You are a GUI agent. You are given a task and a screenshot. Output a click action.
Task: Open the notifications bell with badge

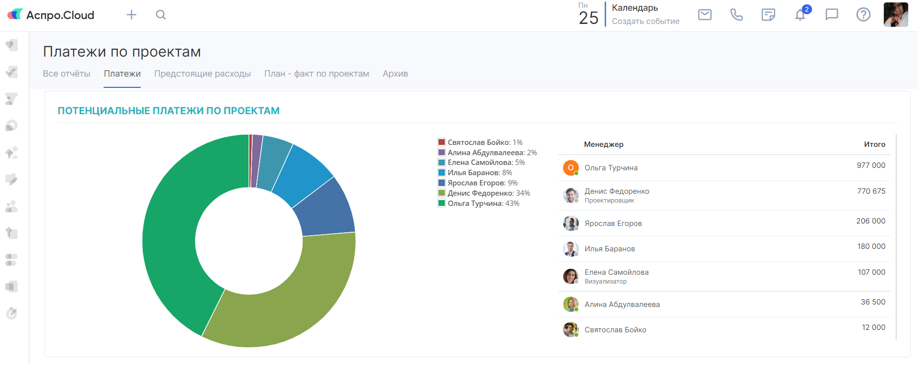[800, 15]
